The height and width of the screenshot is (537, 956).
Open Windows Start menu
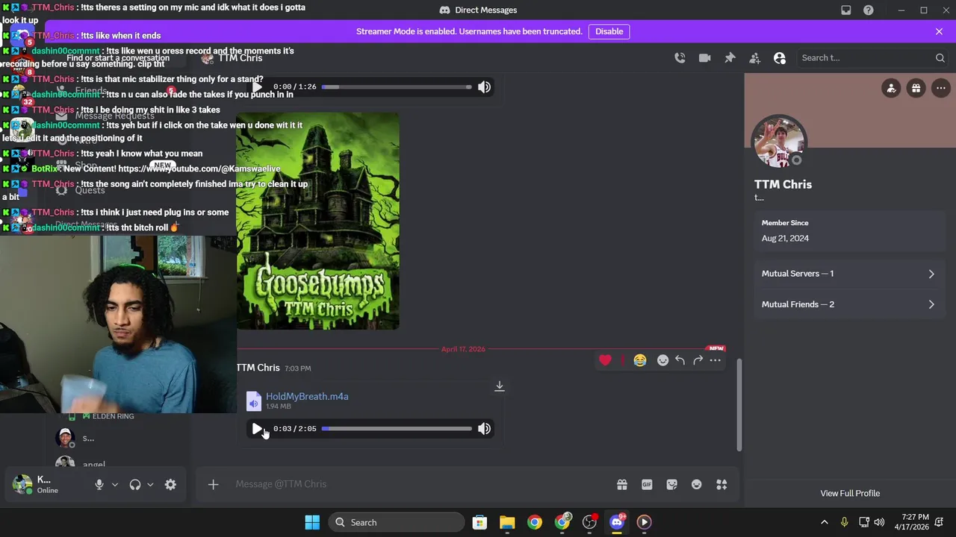click(312, 522)
